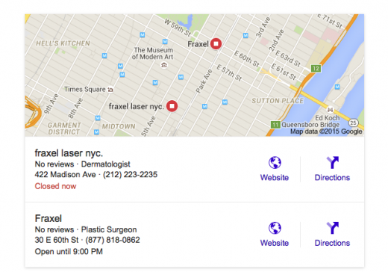
Task: Click the Open until 9:00 PM hours text
Action: (x=69, y=251)
